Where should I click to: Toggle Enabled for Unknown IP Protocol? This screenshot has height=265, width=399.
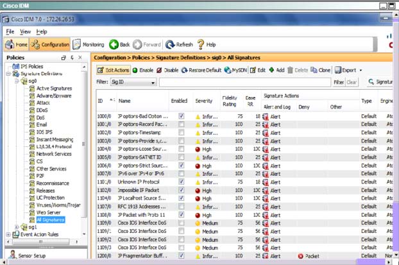coord(181,182)
